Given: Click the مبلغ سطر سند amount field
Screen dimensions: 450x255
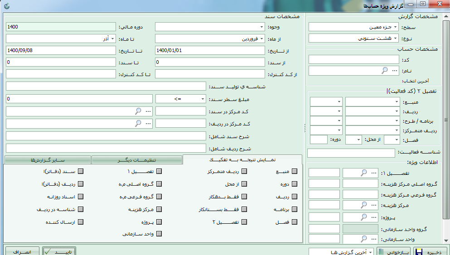Looking at the screenshot, I should pos(79,99).
